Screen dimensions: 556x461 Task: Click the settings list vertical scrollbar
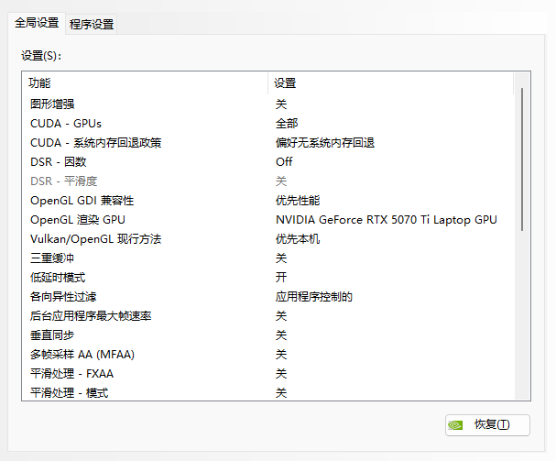pyautogui.click(x=522, y=156)
